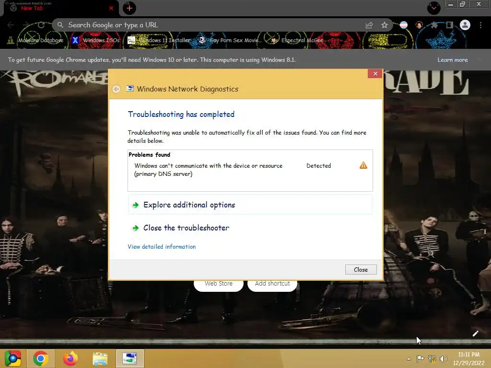491x368 pixels.
Task: Go back using Chrome back arrow
Action: [11, 25]
